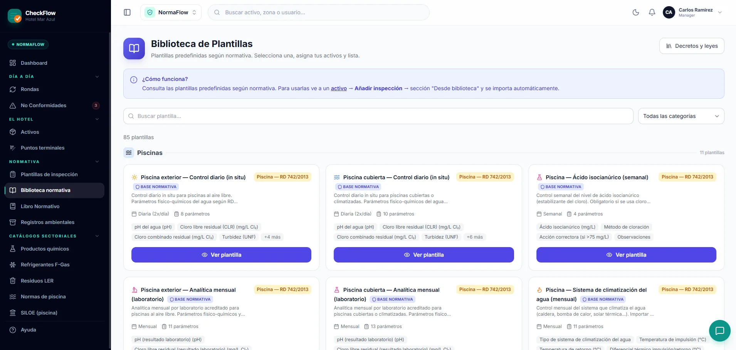Screen dimensions: 736x350
Task: Click the No Conformidades warning icon
Action: [x=13, y=105]
